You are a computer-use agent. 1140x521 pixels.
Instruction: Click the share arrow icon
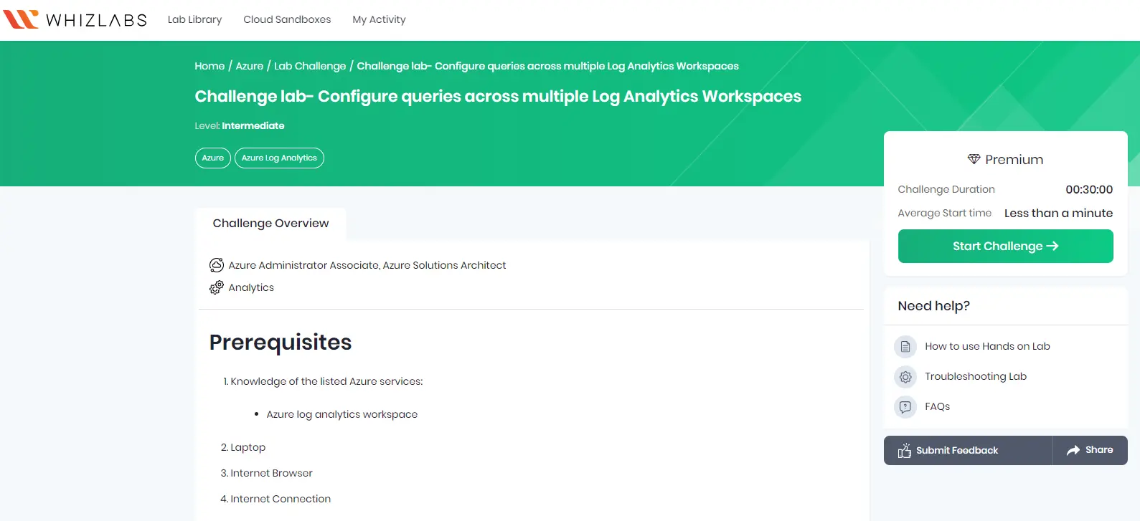(1073, 450)
